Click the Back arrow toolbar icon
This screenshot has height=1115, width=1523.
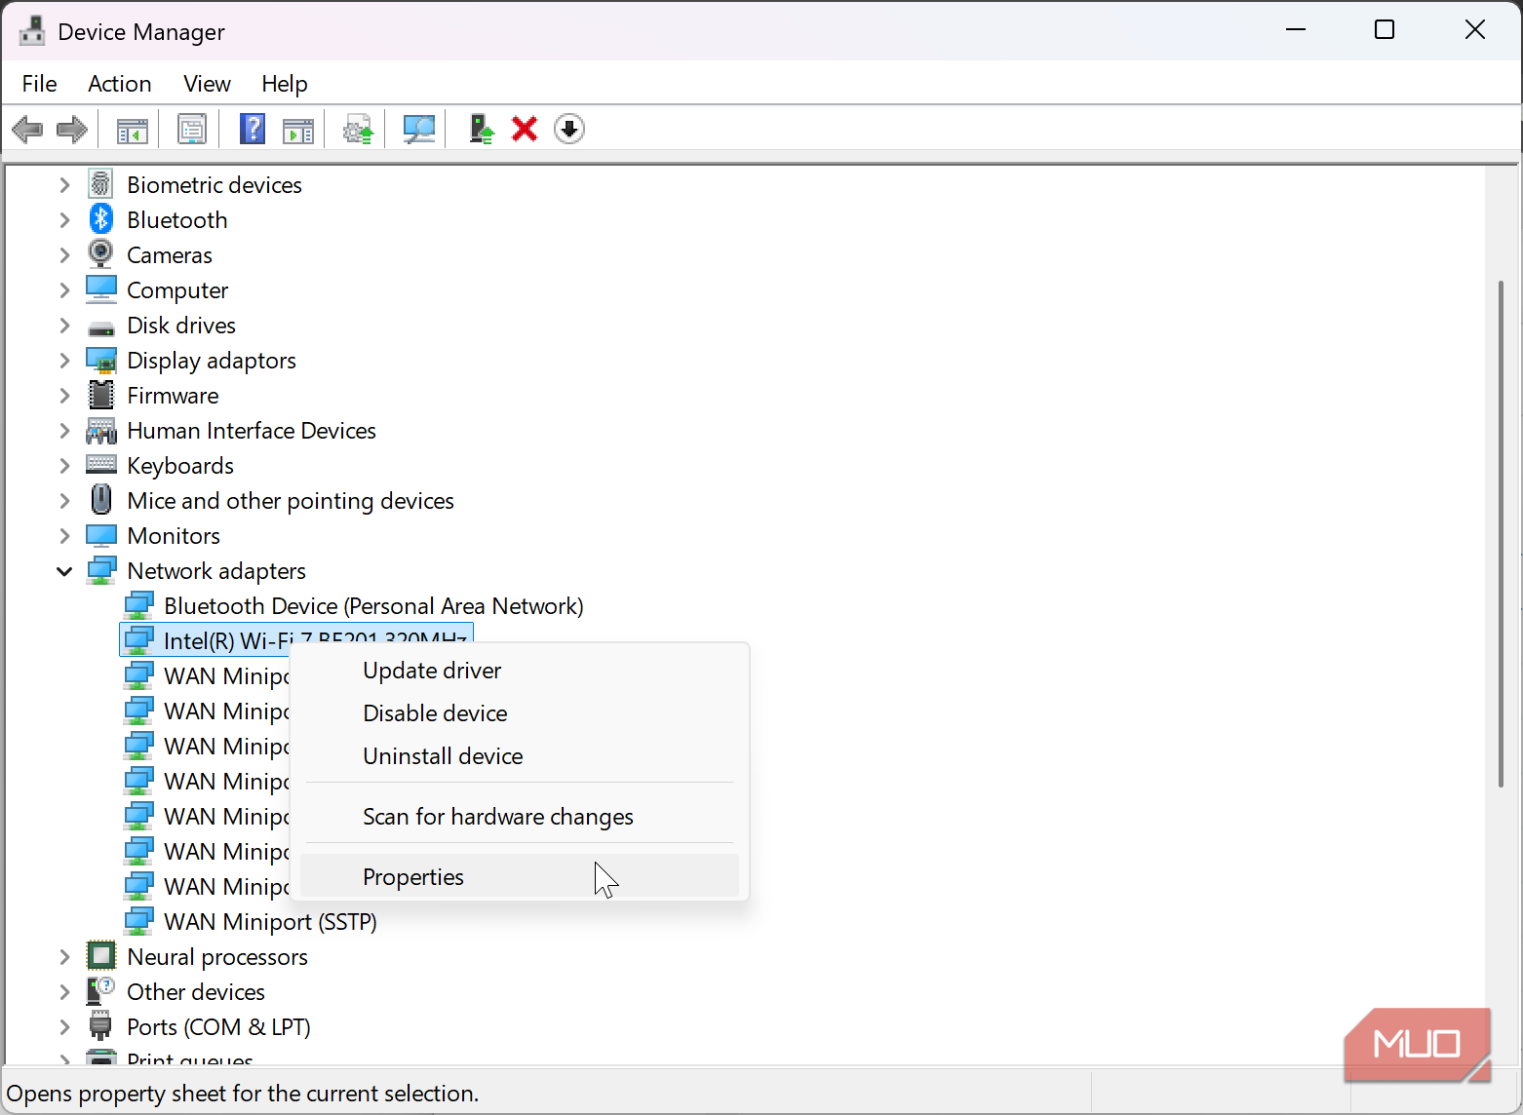(27, 129)
